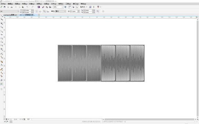Select the Rectangle tool
The width and height of the screenshot is (199, 124).
(1, 38)
